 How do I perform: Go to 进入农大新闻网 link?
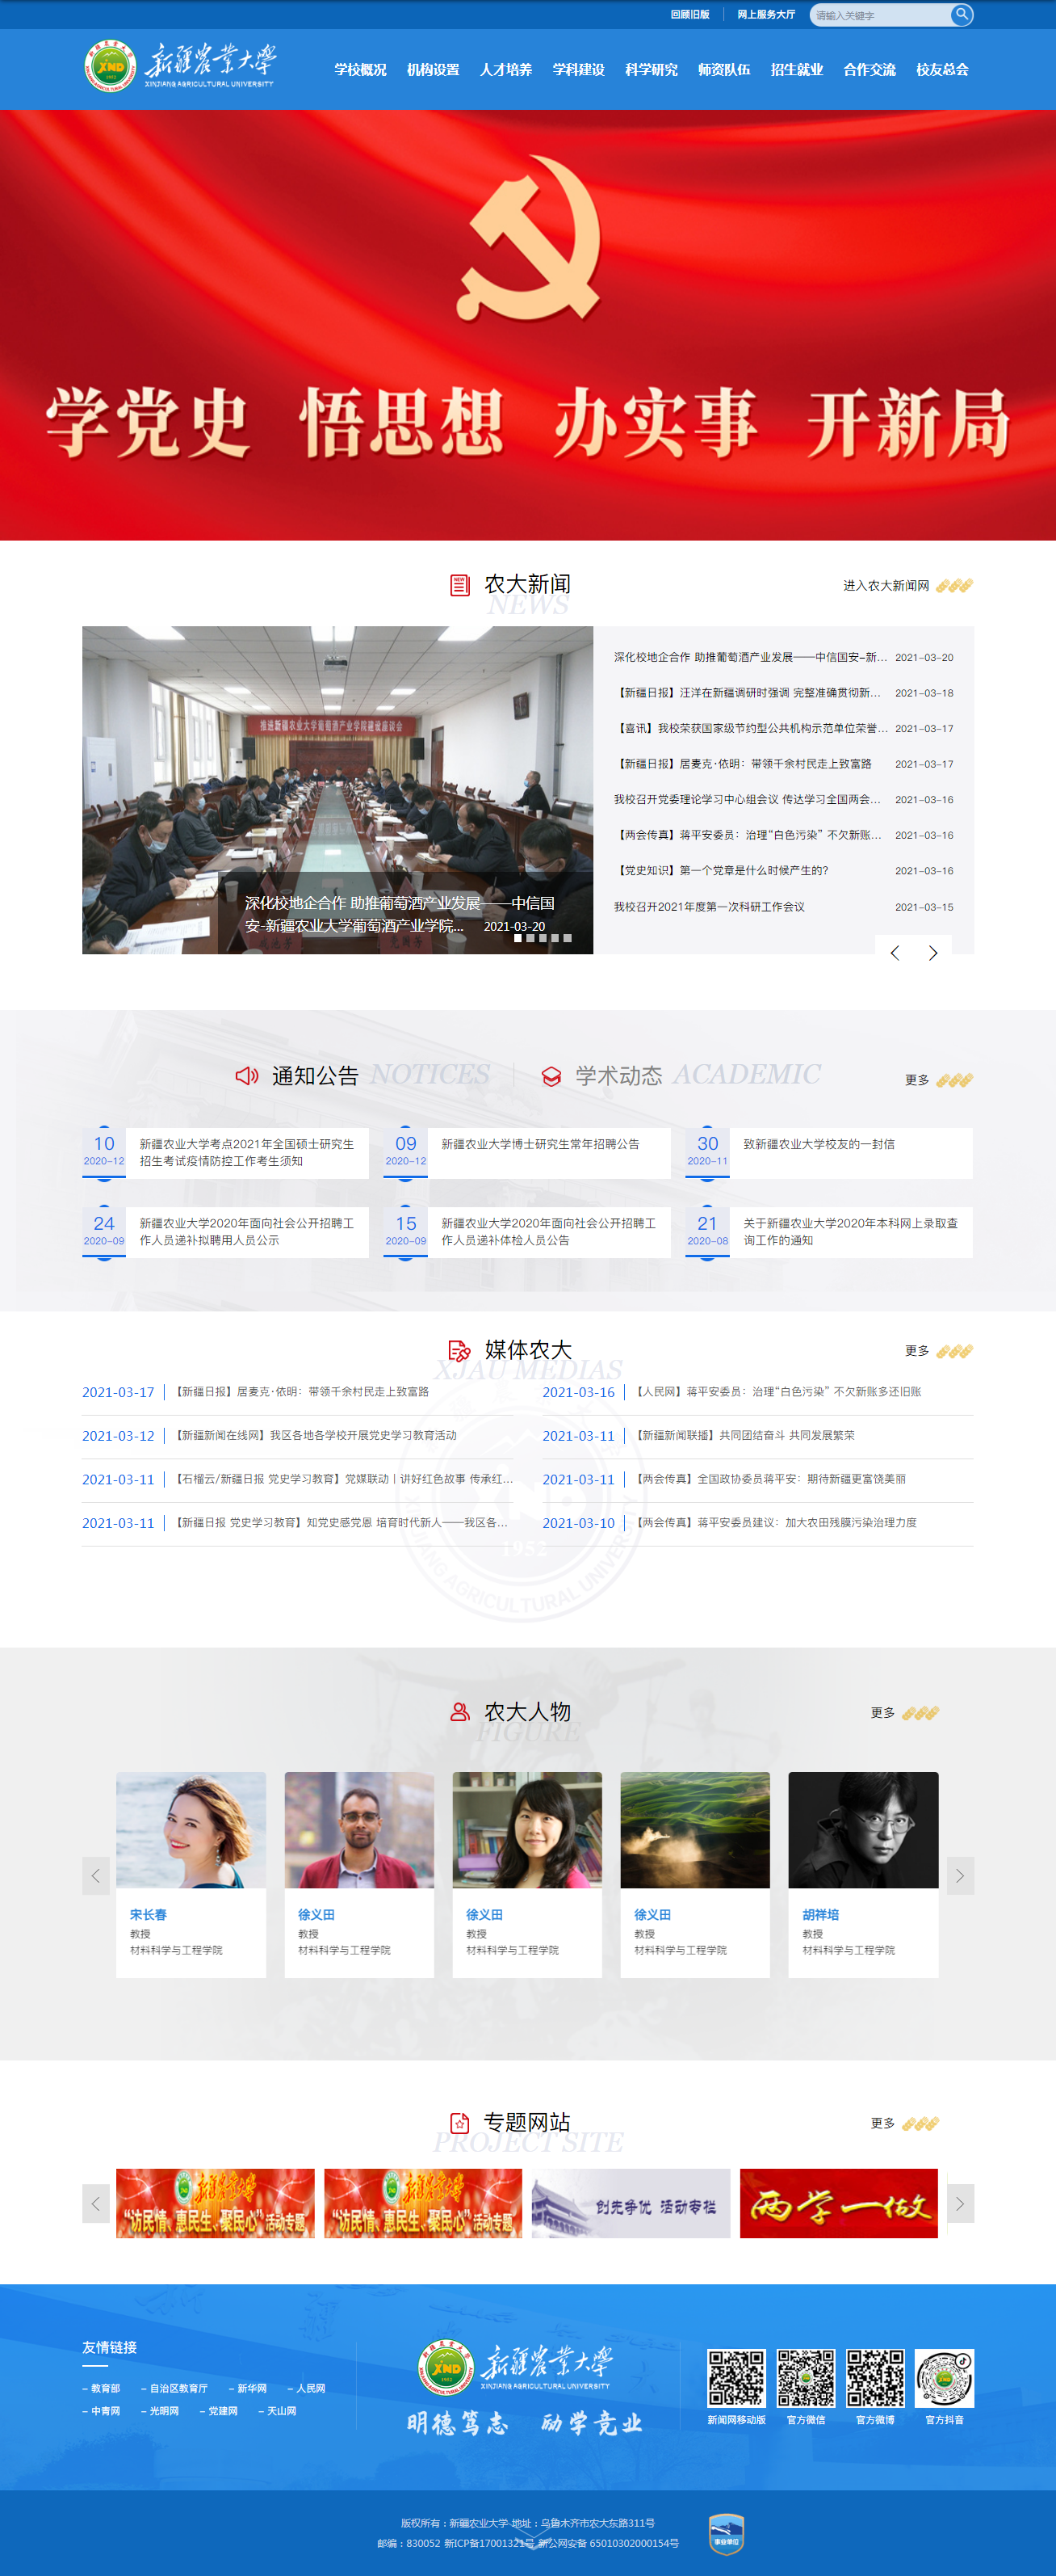click(885, 586)
